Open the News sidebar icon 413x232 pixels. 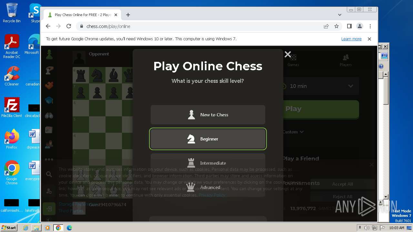49,130
